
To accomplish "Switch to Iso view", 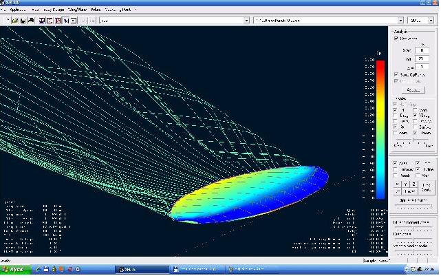I will [398, 192].
